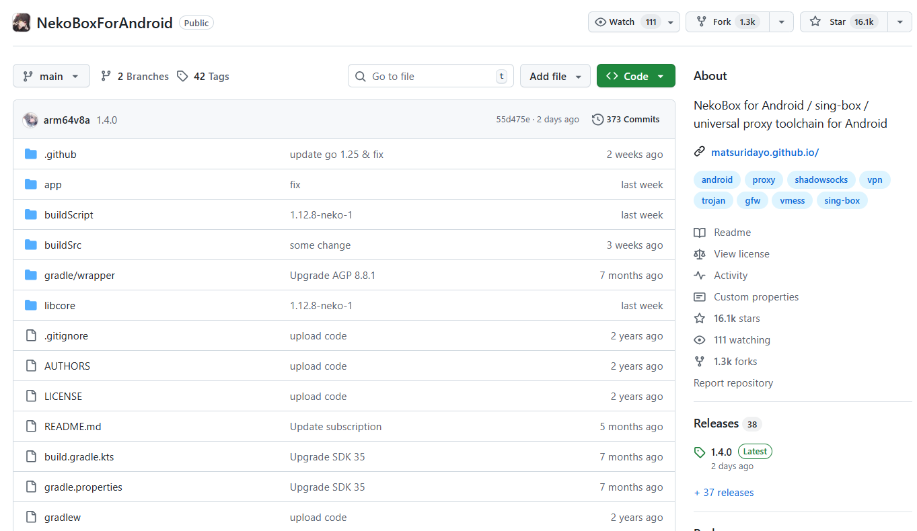The width and height of the screenshot is (917, 531).
Task: Open the 1.4.0 latest commit message
Action: click(106, 120)
